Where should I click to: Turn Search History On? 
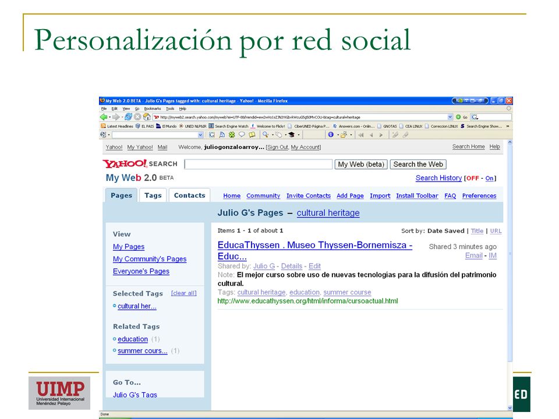(x=490, y=178)
